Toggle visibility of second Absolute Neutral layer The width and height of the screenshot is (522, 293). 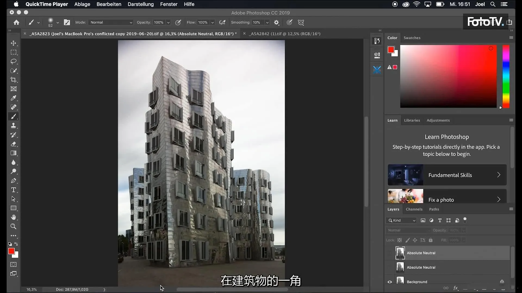click(390, 267)
